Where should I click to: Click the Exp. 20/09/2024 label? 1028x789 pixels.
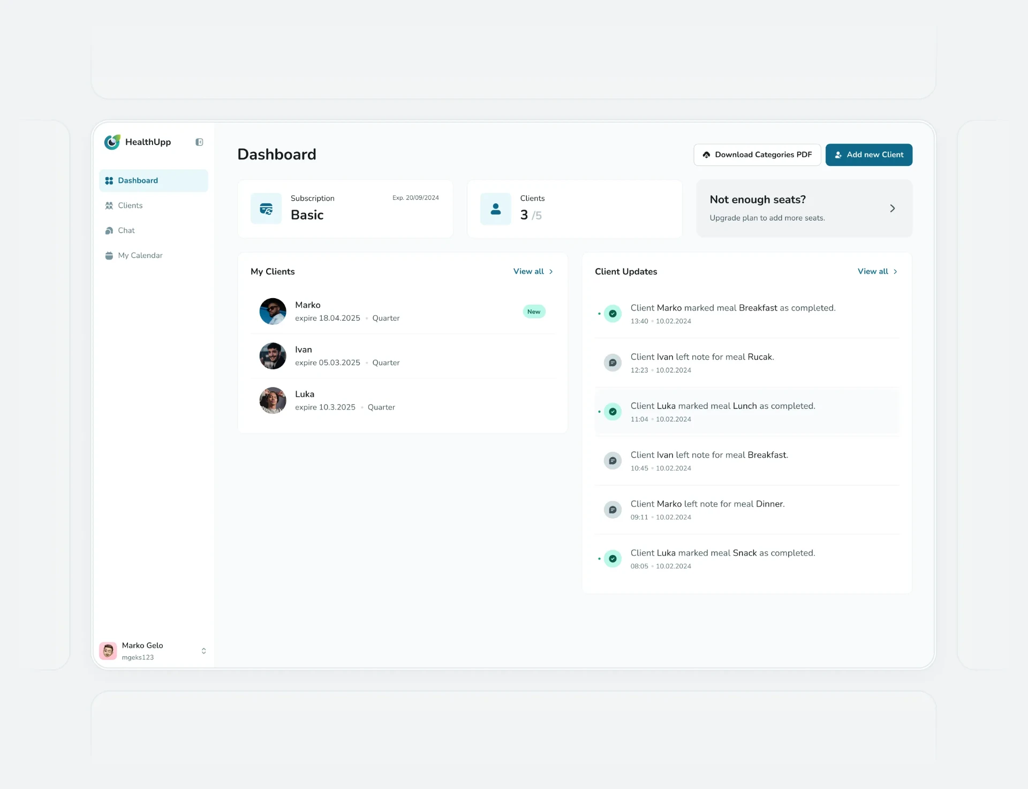click(415, 198)
